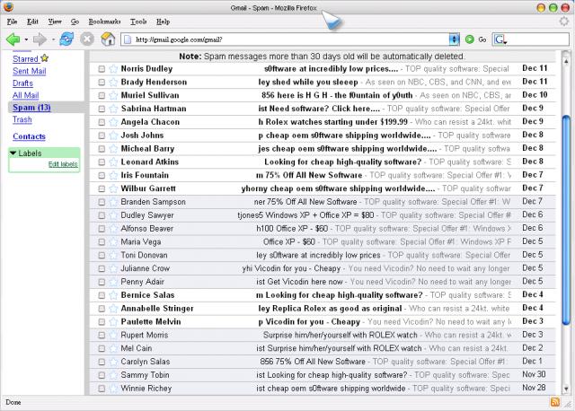Click the activity throbber icon
The height and width of the screenshot is (411, 575).
[563, 22]
